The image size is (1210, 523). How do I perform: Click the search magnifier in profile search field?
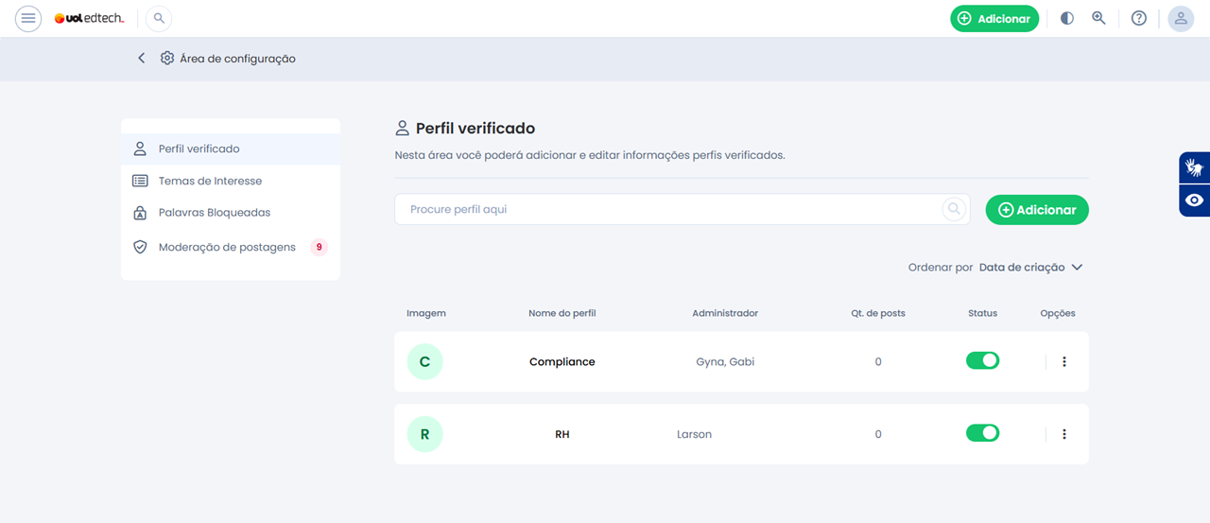954,209
